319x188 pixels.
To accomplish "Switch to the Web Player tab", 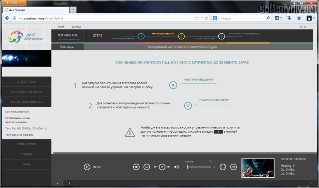I will [67, 47].
